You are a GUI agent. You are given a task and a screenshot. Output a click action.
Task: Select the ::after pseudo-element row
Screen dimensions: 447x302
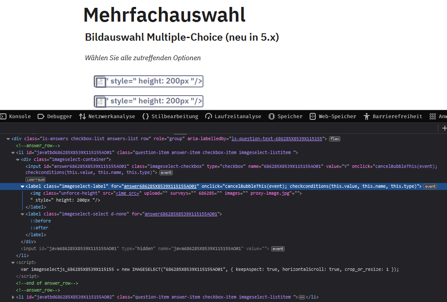(x=39, y=228)
